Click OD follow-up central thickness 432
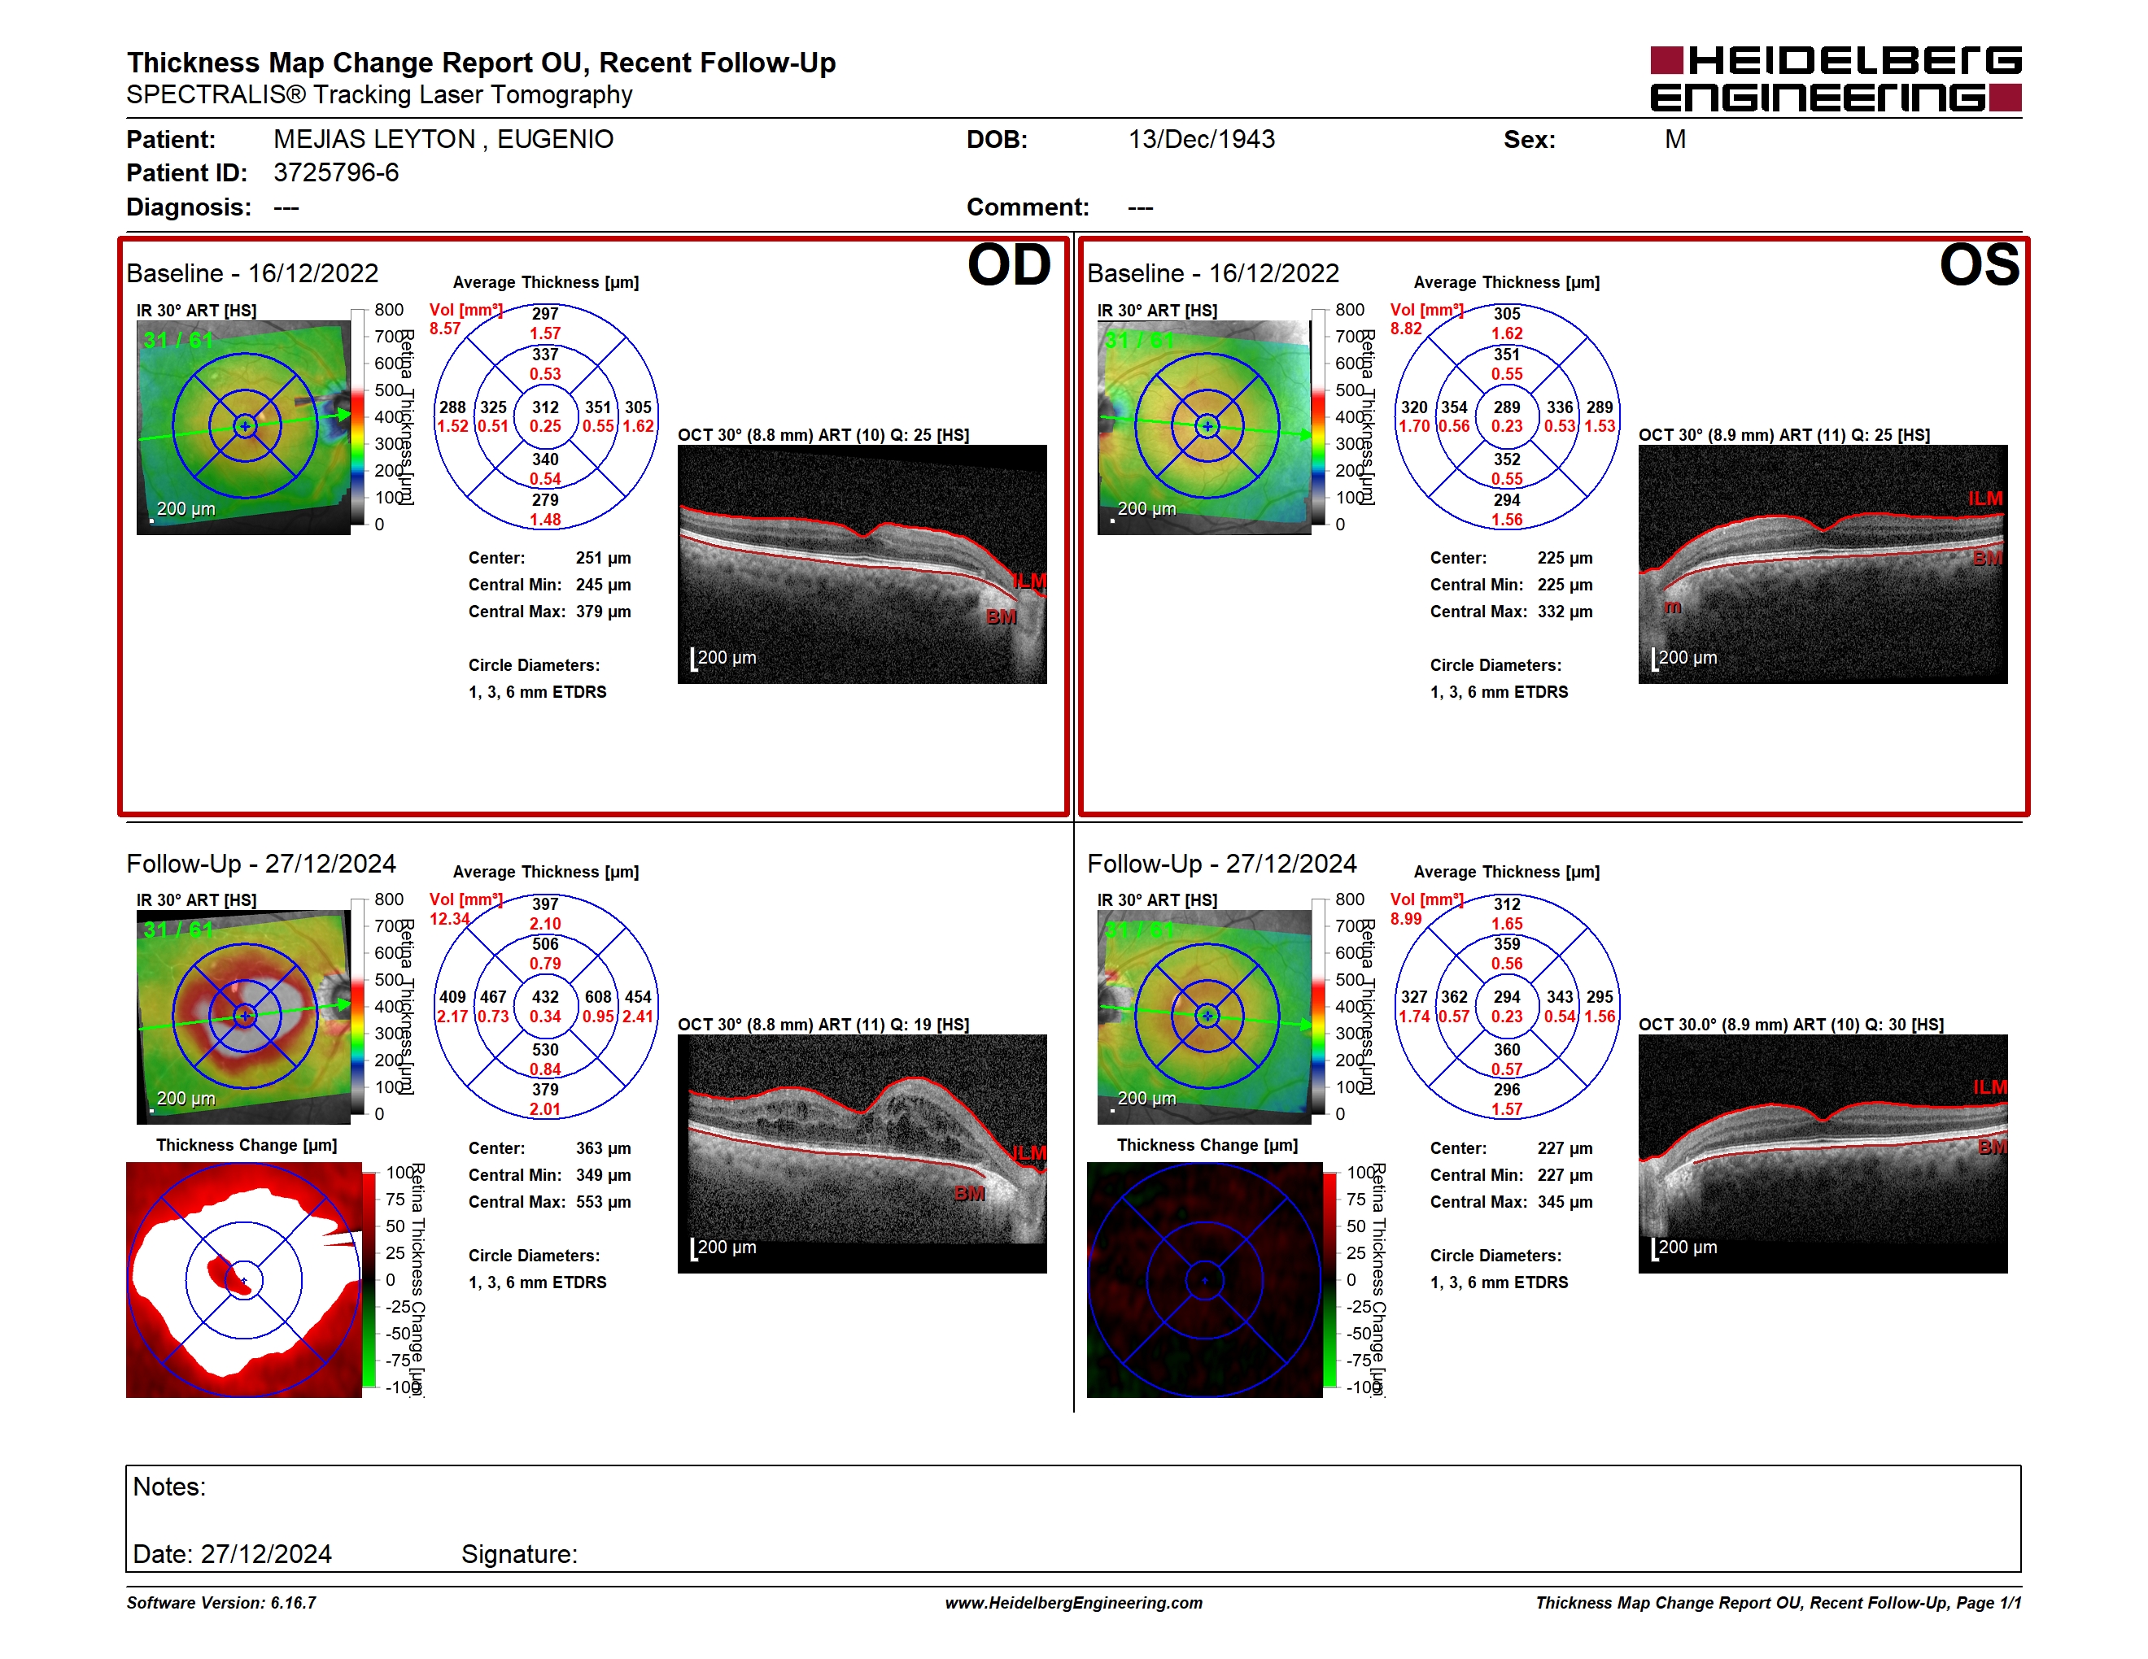This screenshot has height=1659, width=2148. coord(546,996)
